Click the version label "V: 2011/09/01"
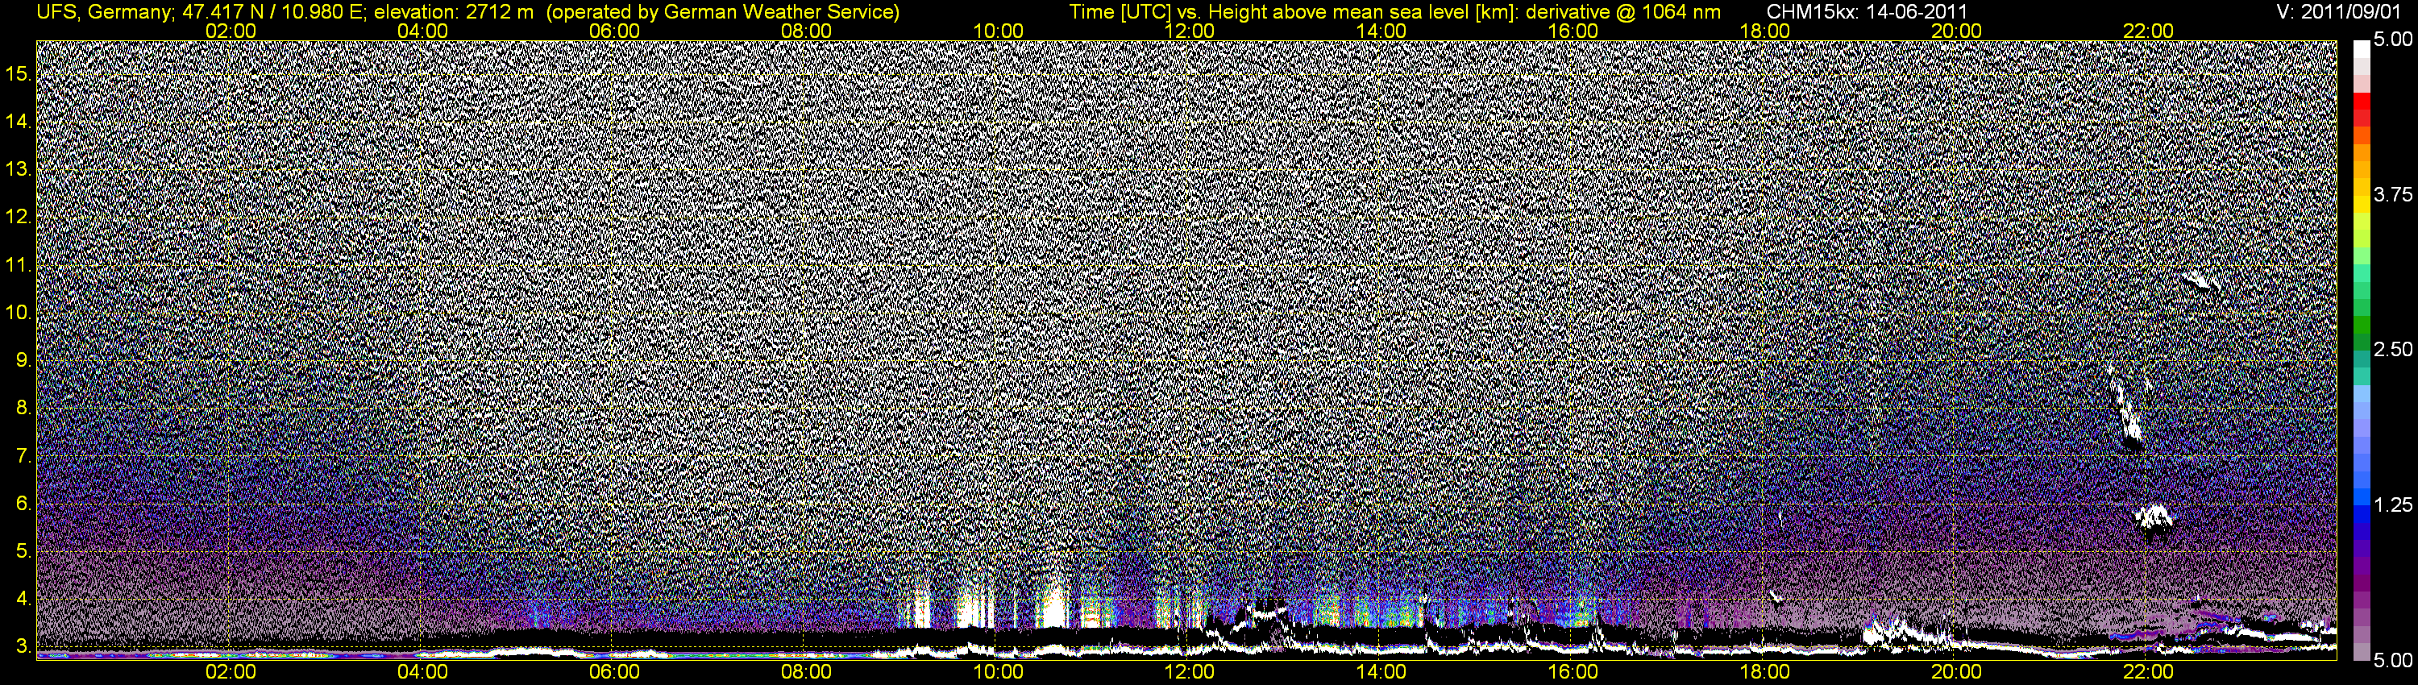 click(x=2340, y=11)
